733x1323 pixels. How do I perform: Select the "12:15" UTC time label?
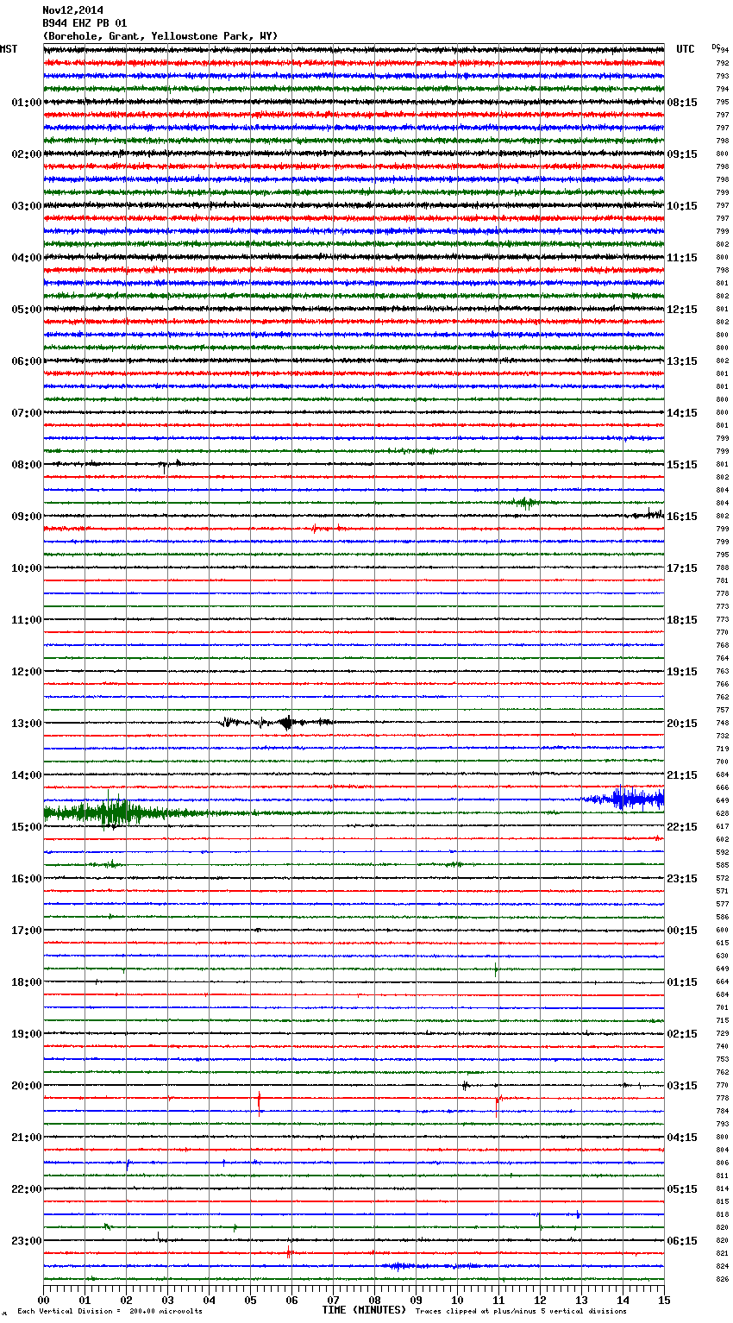[682, 310]
